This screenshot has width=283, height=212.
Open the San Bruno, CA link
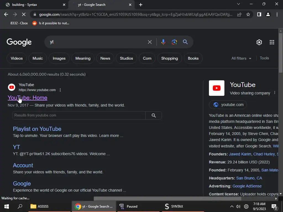249,178
